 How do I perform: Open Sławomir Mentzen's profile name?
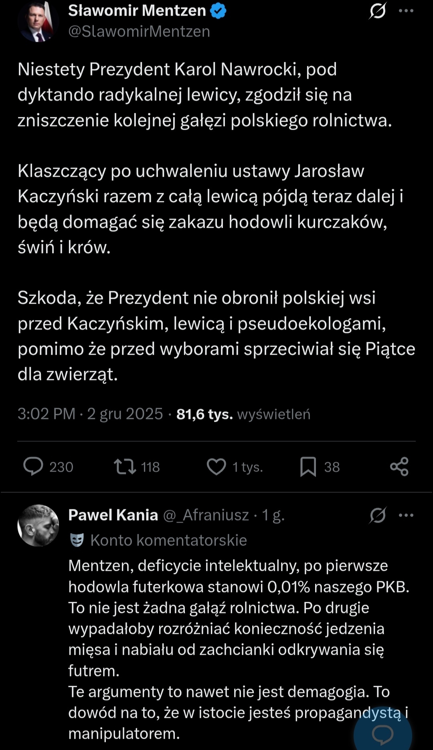137,10
